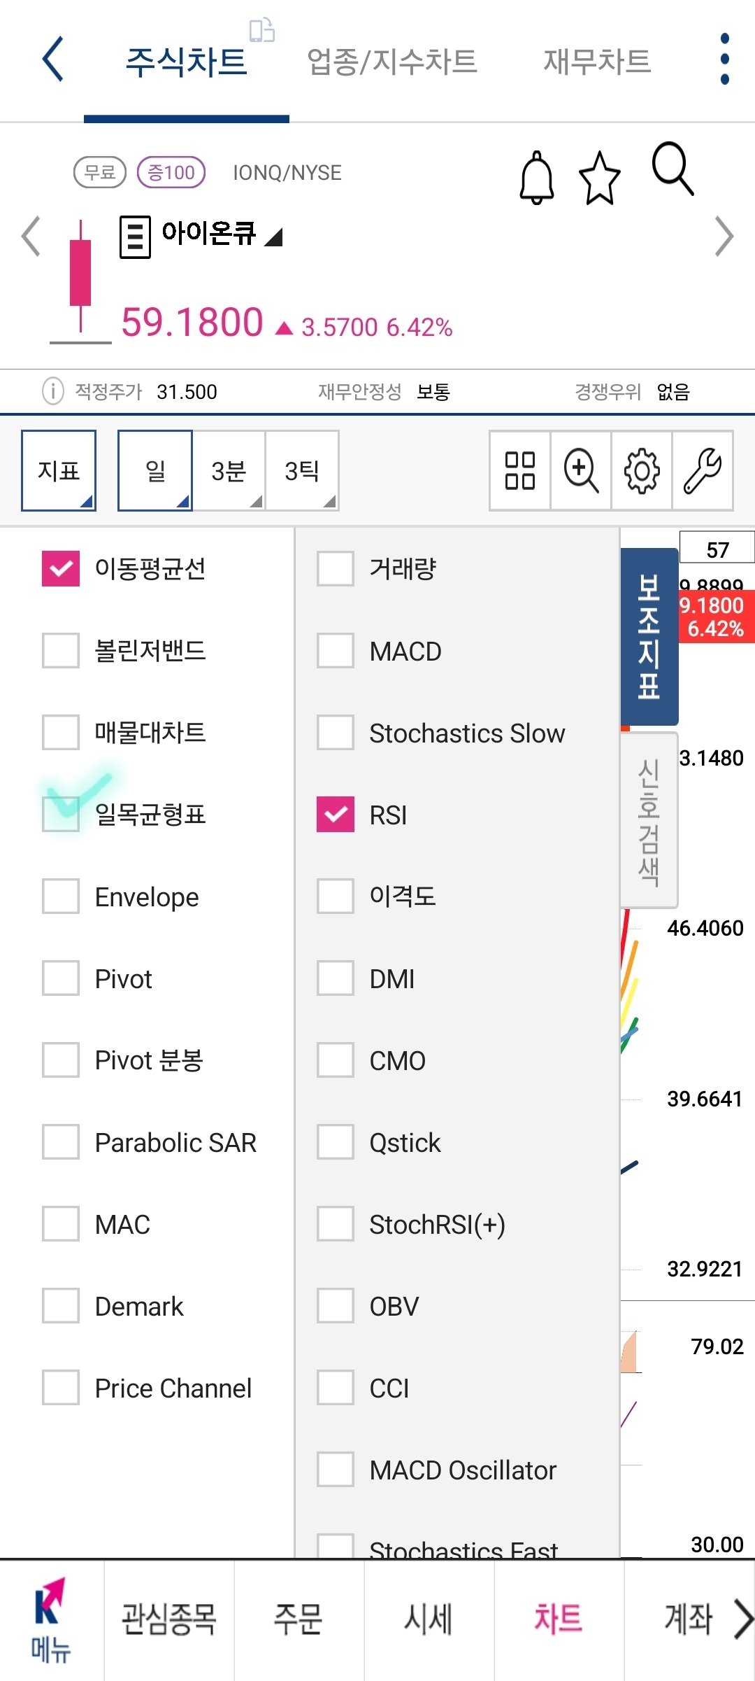Viewport: 755px width, 1681px height.
Task: Open the 지표 dropdown selector
Action: tap(59, 470)
